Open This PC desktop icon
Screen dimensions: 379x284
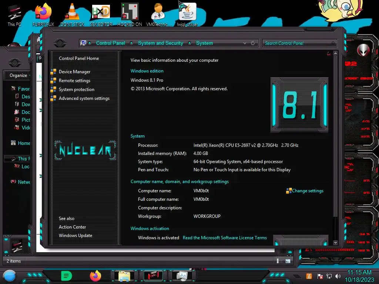click(x=14, y=15)
